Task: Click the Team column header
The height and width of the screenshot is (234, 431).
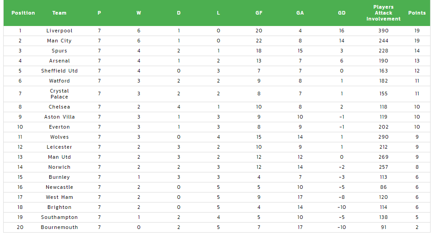Action: tap(59, 13)
